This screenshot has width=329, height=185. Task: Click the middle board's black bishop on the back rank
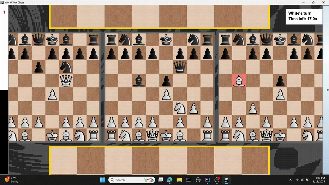tap(139, 40)
